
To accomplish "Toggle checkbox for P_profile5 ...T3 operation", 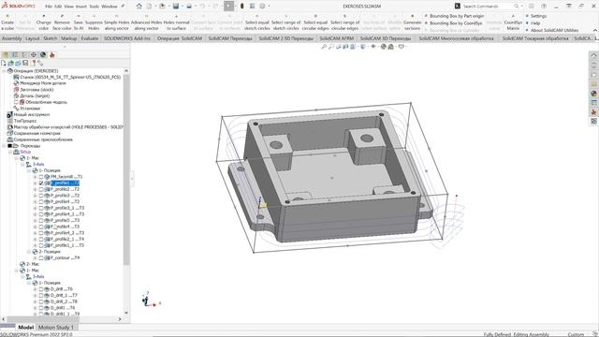I will pyautogui.click(x=41, y=221).
